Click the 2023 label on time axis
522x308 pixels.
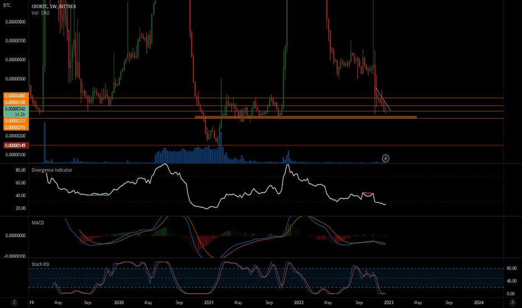(x=389, y=302)
